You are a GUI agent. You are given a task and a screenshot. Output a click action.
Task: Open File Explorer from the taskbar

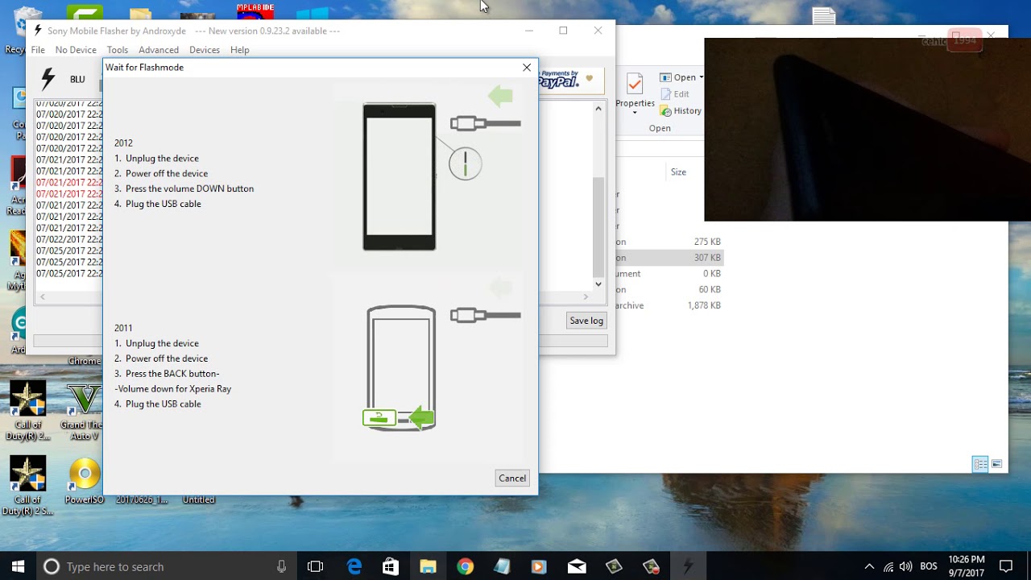pos(428,566)
